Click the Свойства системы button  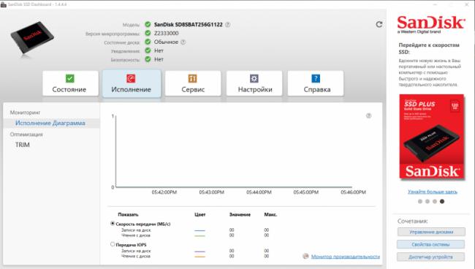[430, 244]
